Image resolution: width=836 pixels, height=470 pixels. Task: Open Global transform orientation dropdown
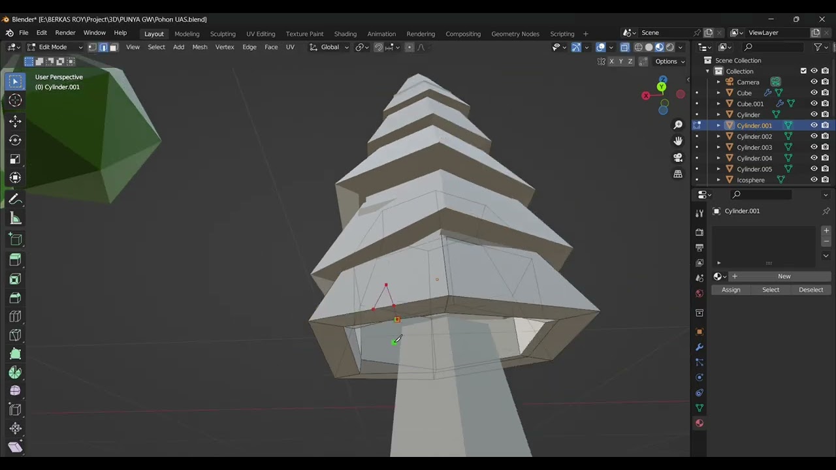point(329,47)
